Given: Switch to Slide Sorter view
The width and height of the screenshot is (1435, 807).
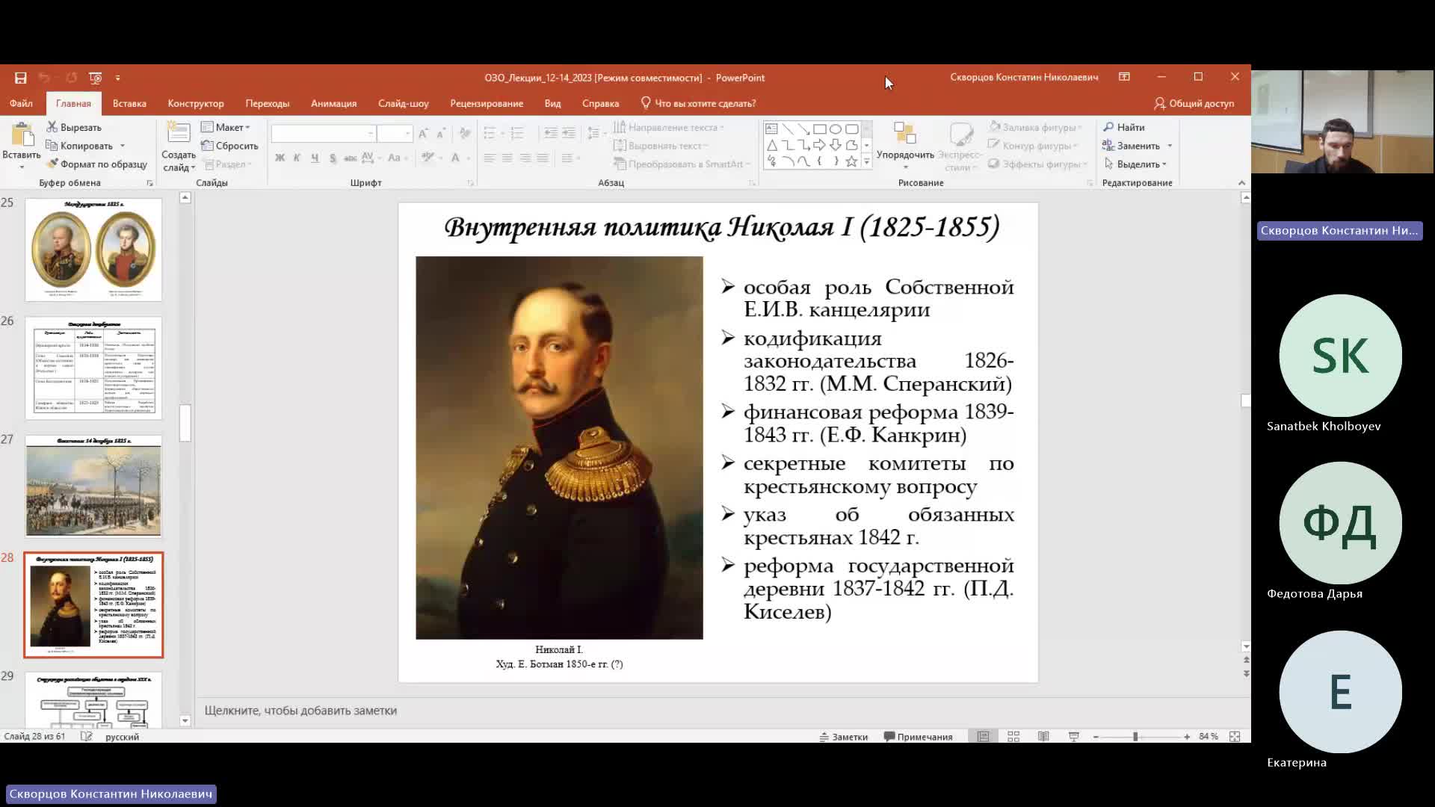Looking at the screenshot, I should 1013,737.
